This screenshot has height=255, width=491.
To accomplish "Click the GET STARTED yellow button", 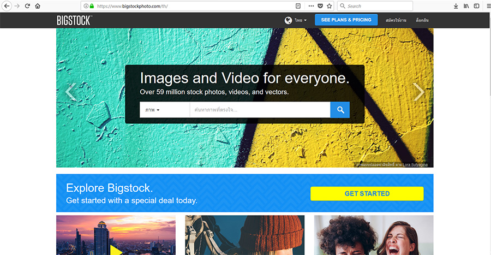I will (x=367, y=194).
